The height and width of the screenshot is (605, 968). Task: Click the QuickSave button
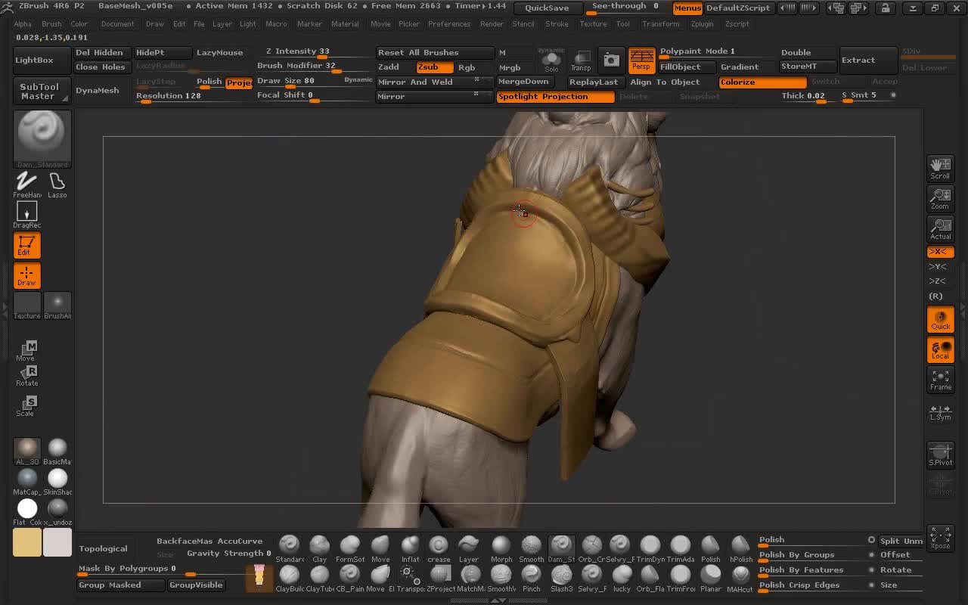(x=547, y=8)
